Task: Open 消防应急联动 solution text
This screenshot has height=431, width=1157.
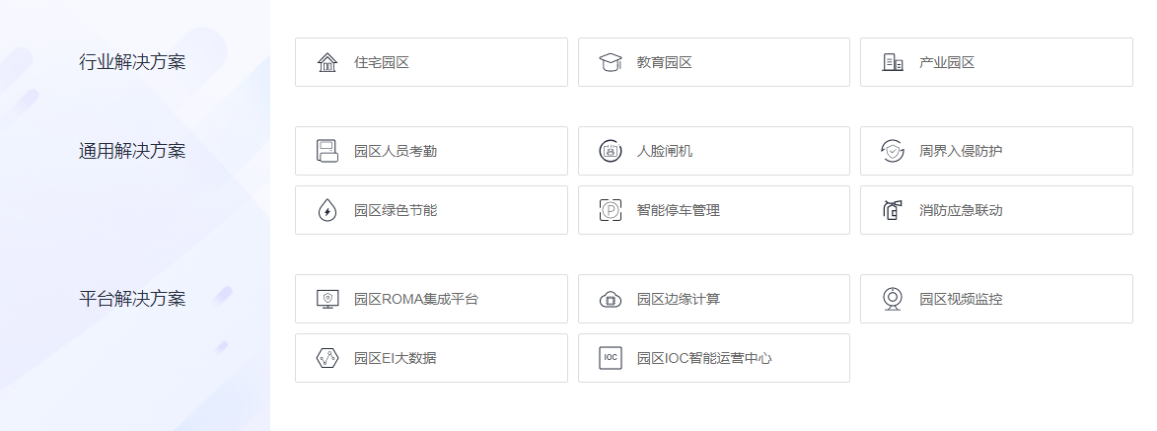Action: pos(961,210)
